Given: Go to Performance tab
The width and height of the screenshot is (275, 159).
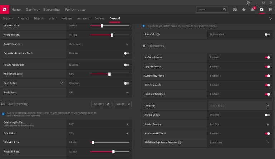Looking at the screenshot, I should click(75, 9).
